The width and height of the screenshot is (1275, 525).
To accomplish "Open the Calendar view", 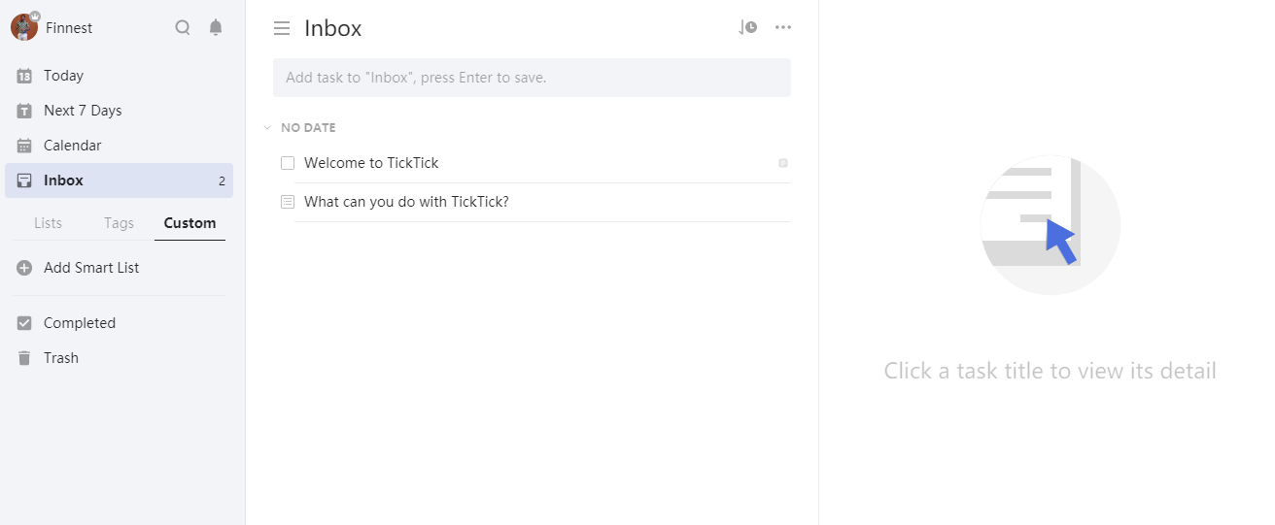I will point(72,146).
